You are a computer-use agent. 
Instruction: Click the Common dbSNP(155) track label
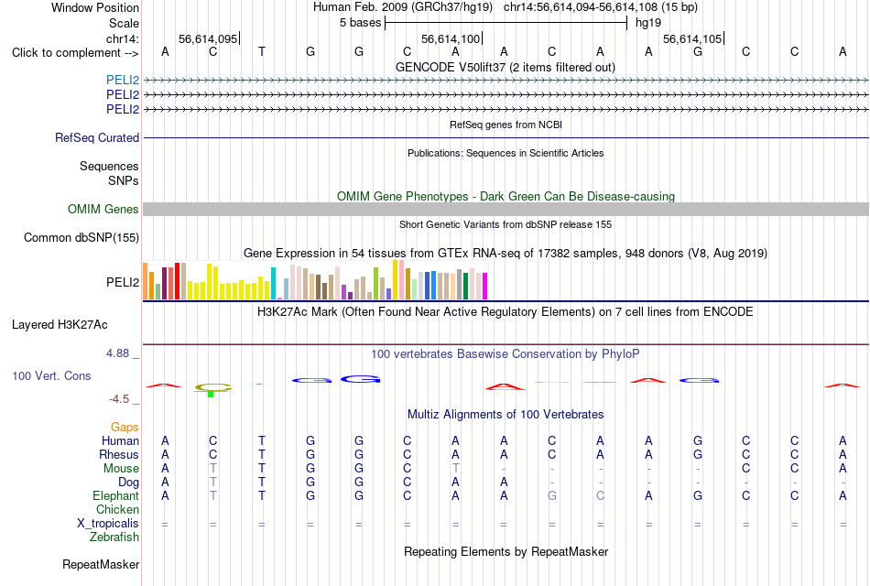click(82, 237)
